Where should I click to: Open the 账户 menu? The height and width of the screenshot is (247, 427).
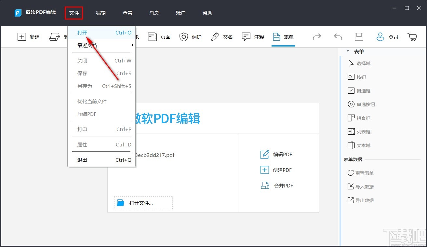tap(181, 13)
